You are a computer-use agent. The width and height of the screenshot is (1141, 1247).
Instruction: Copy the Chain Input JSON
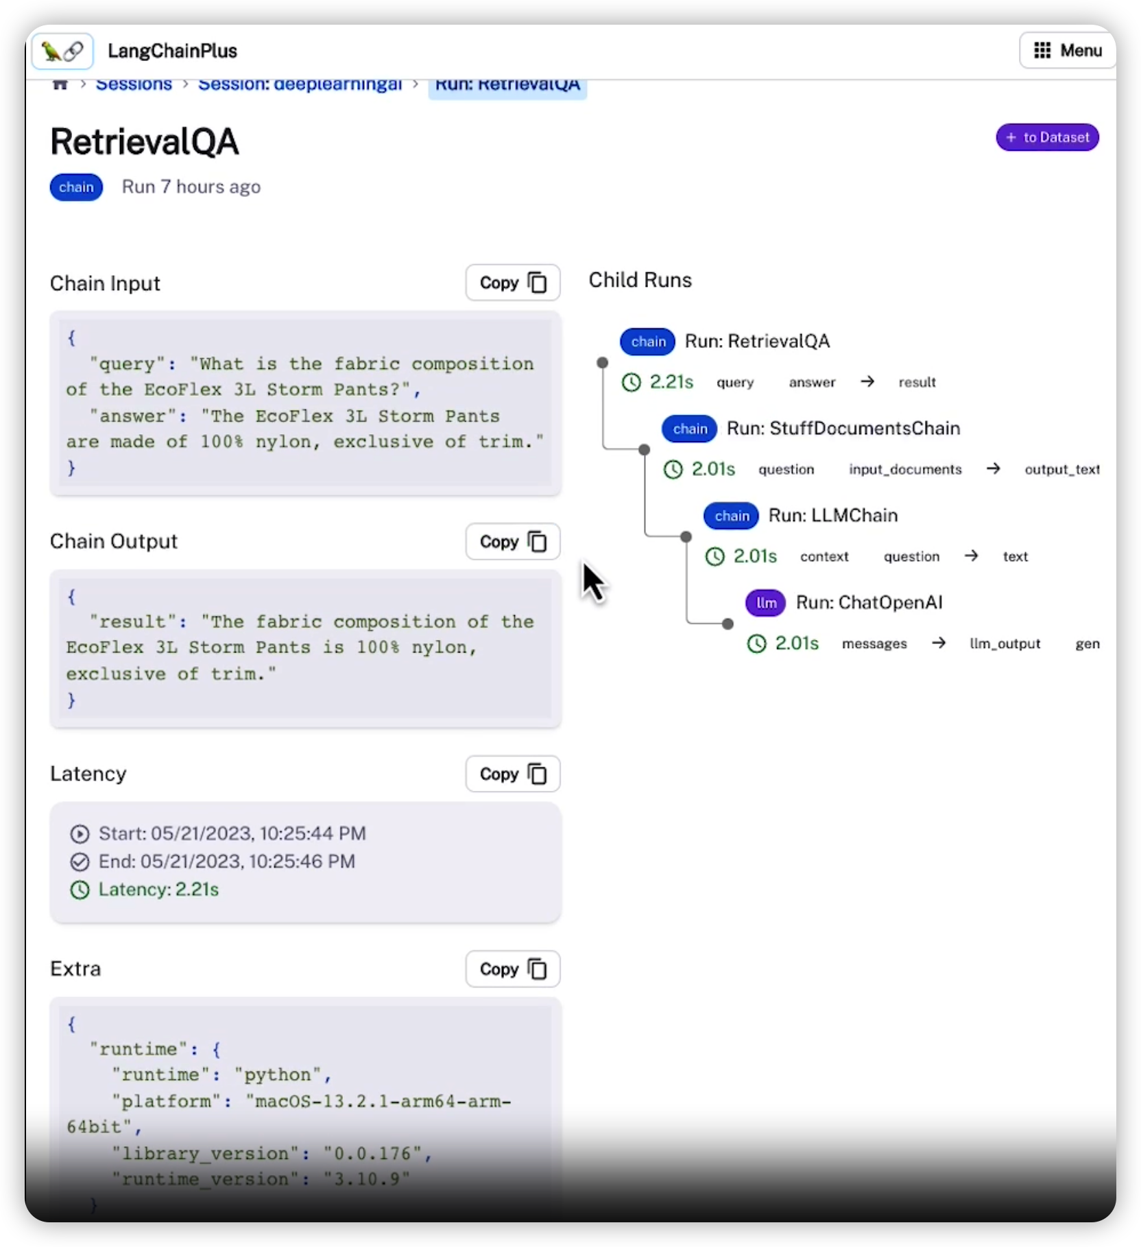513,283
